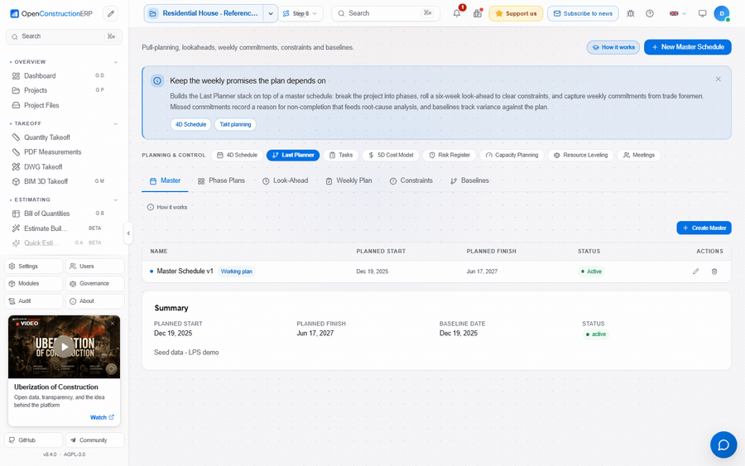Viewport: 745px width, 466px height.
Task: Expand the project selector dropdown
Action: pos(271,13)
